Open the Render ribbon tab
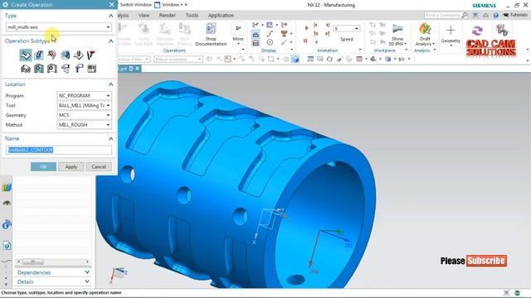 pos(168,16)
